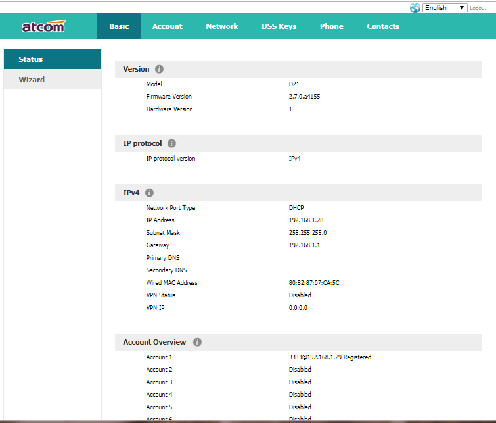Screen dimensions: 496x423
Task: Go to the Phone tab
Action: [x=332, y=26]
